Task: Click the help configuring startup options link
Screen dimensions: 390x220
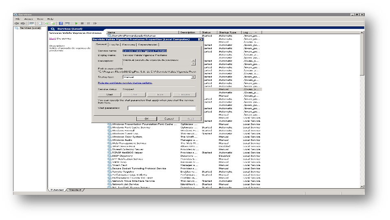Action: coord(125,82)
